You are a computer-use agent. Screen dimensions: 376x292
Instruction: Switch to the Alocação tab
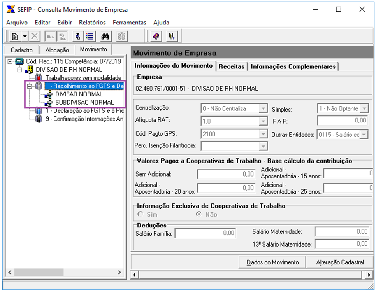click(57, 50)
